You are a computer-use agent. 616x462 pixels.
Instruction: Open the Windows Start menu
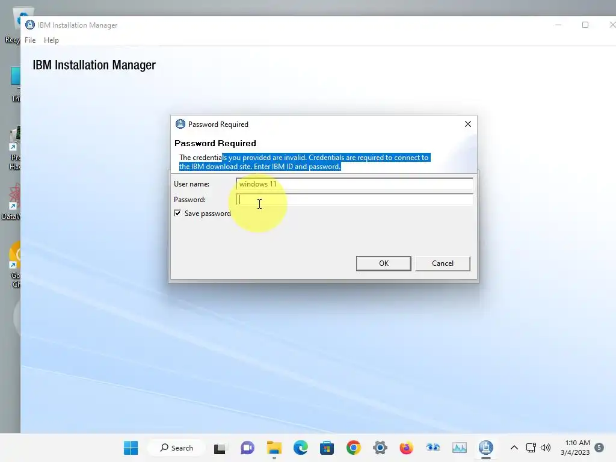coord(131,448)
